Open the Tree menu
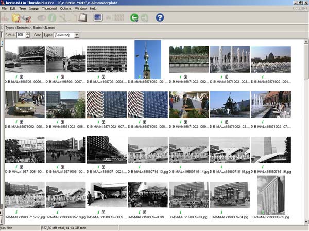The image size is (309, 231). pos(22,8)
